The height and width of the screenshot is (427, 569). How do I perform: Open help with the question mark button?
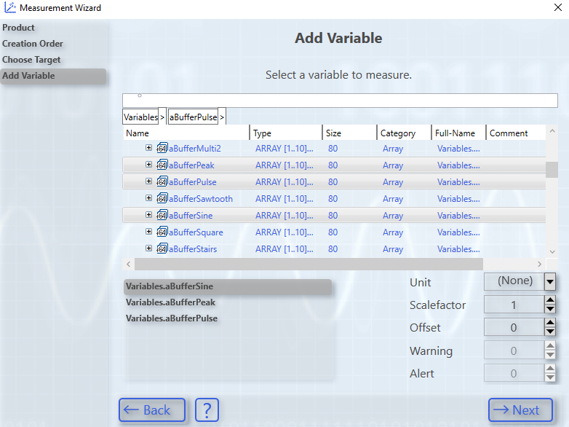coord(207,410)
